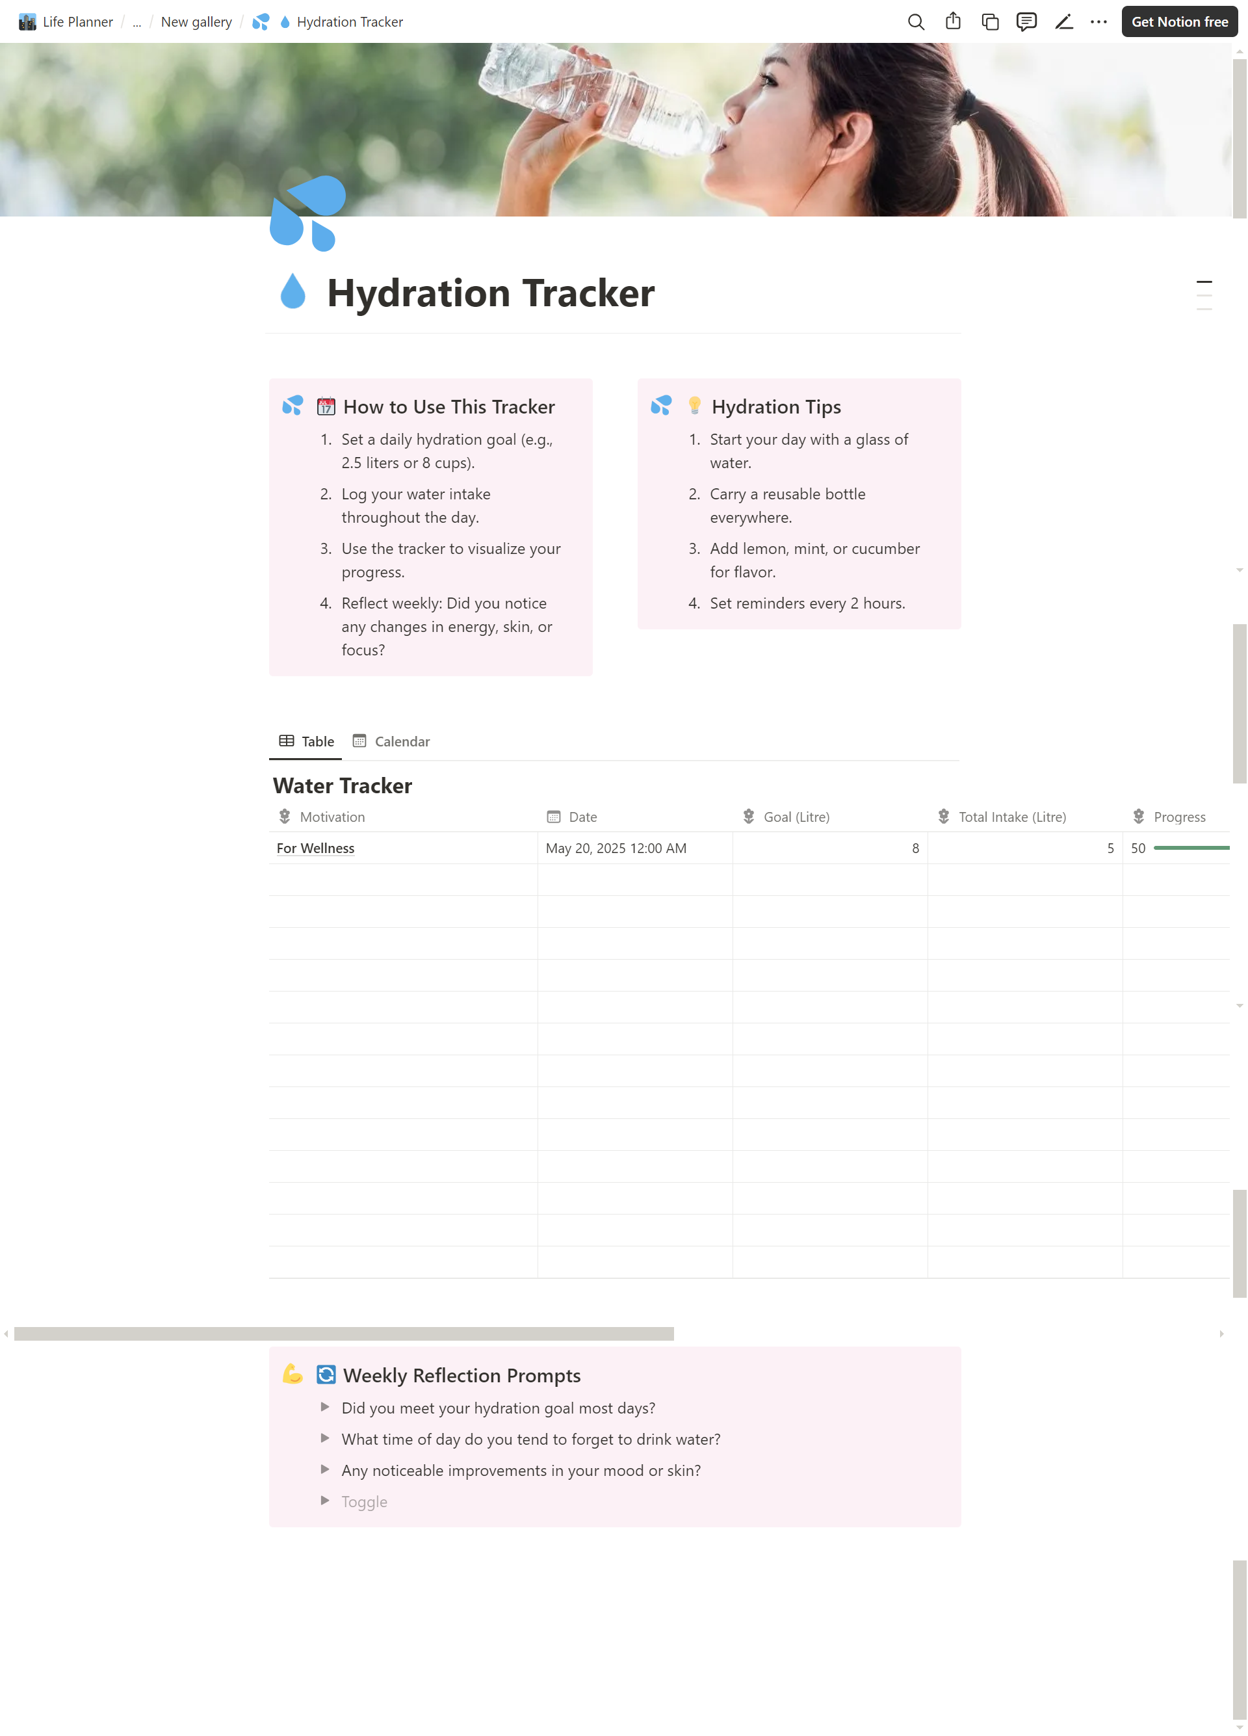Open the search icon in top bar
Image resolution: width=1248 pixels, height=1736 pixels.
[x=915, y=22]
